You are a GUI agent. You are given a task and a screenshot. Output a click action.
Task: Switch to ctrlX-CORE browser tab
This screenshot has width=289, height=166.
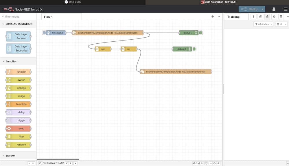[x=73, y=2]
